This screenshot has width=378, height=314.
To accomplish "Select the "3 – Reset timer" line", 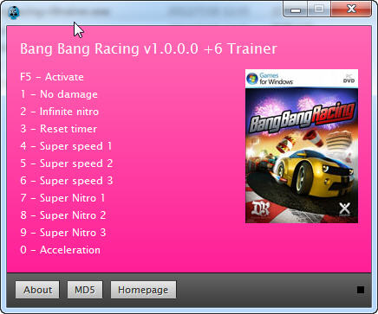I will pos(59,129).
